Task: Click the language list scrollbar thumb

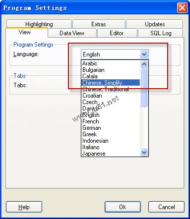Action: (144, 88)
